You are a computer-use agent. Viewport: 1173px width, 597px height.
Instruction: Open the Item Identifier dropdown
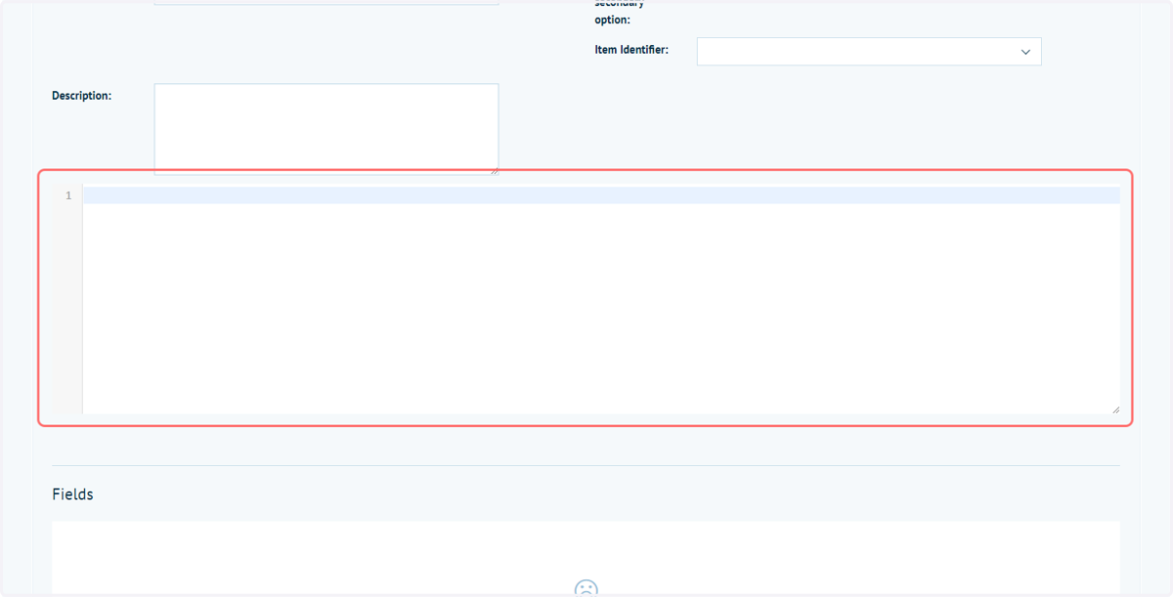coord(869,52)
